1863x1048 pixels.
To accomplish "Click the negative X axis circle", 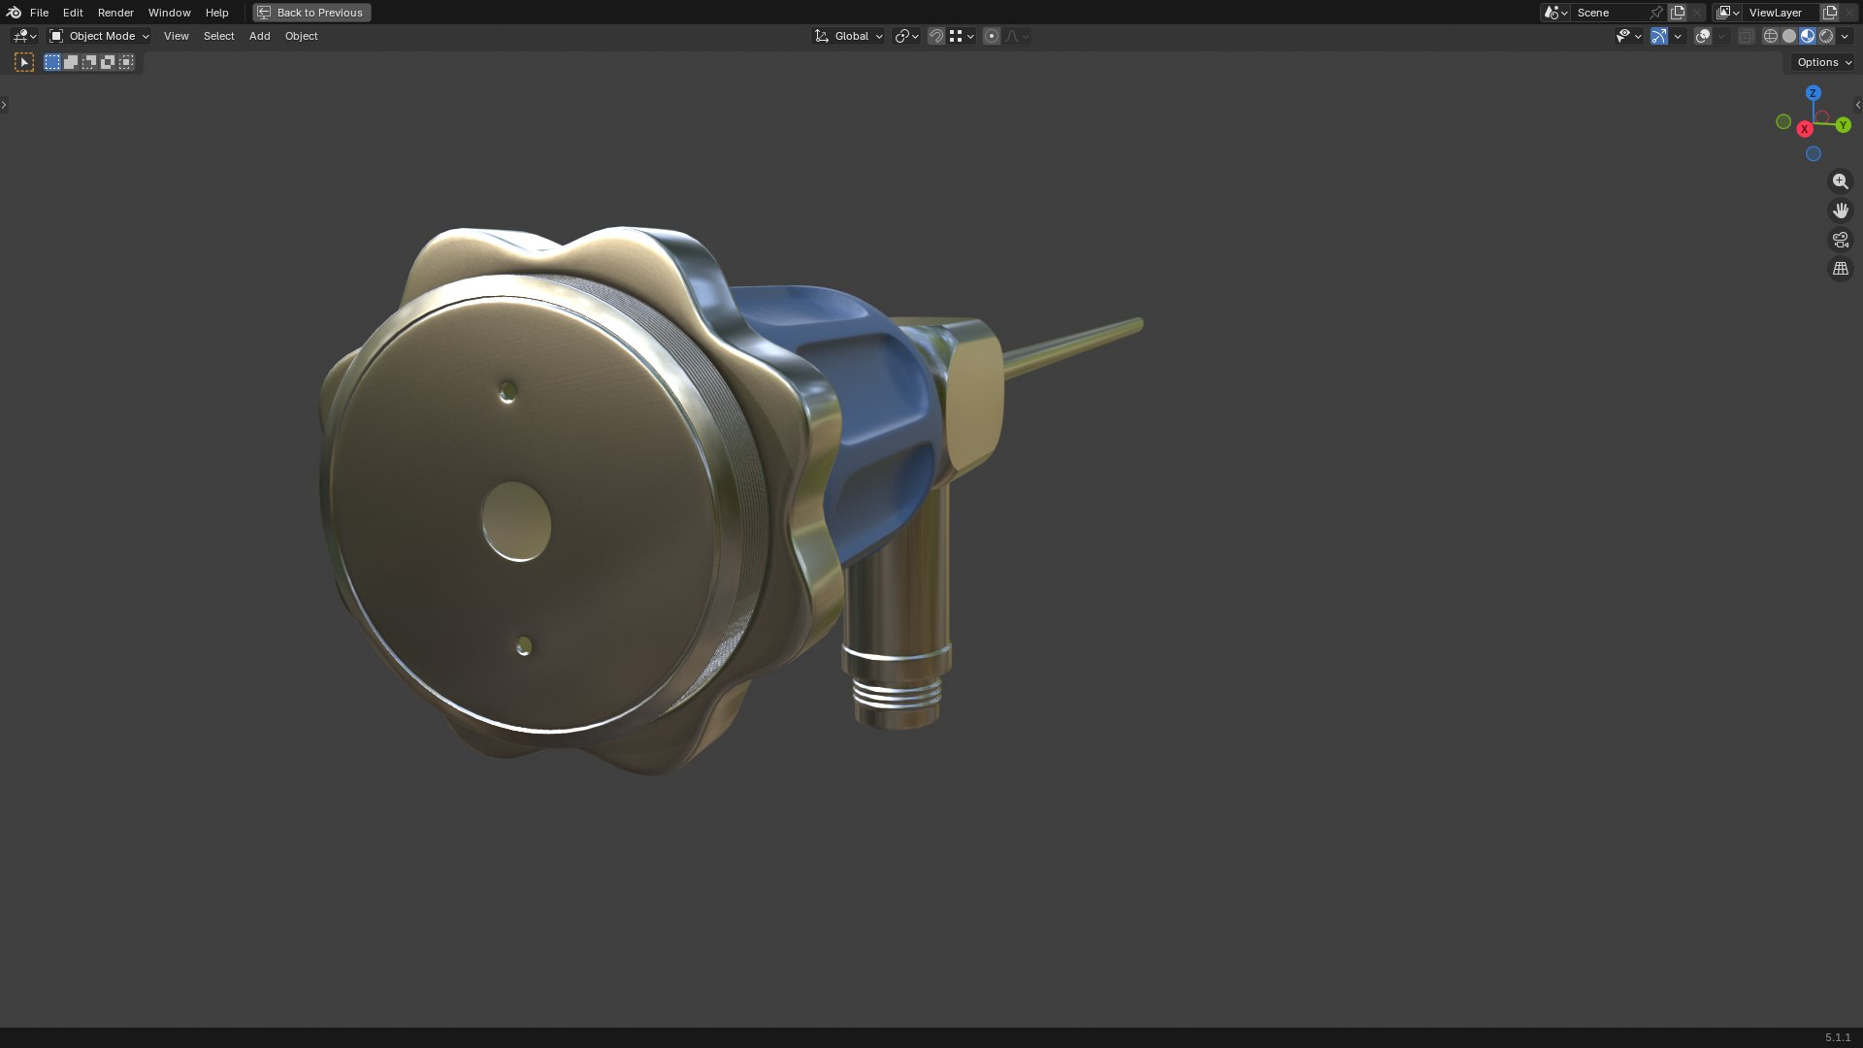I will 1822,117.
